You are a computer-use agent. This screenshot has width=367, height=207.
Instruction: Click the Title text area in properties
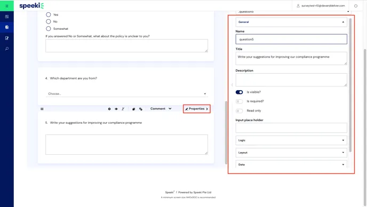291,59
